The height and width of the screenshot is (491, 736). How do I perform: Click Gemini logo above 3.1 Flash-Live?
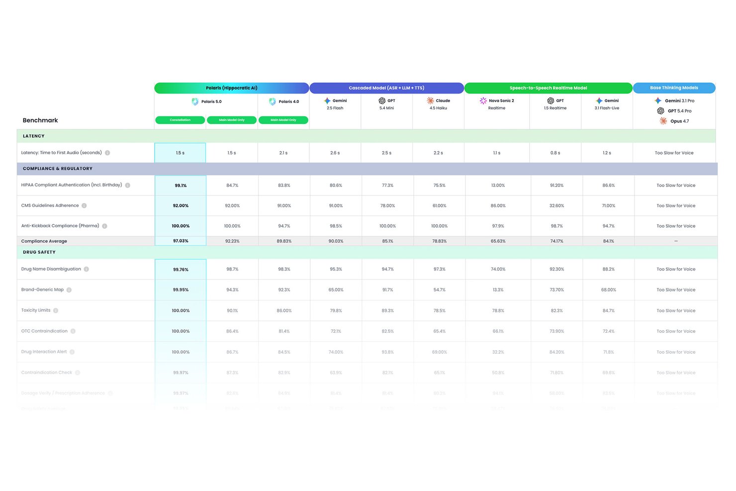pos(599,100)
